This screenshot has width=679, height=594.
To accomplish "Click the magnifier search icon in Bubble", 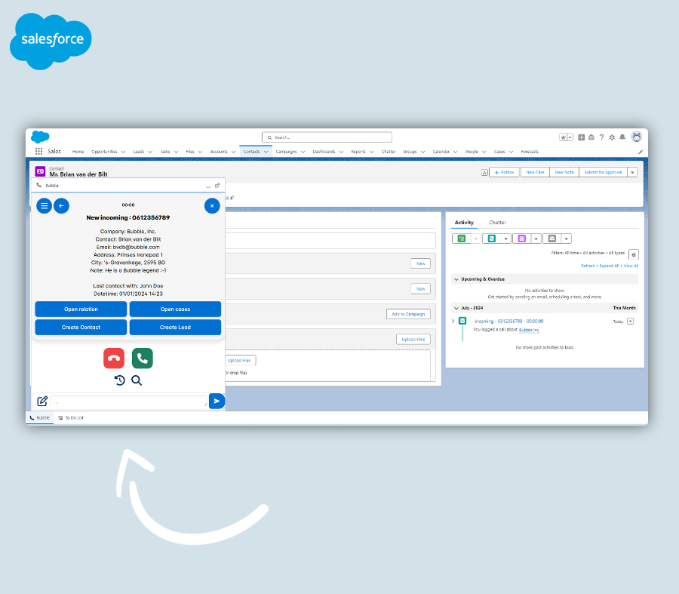I will (137, 380).
